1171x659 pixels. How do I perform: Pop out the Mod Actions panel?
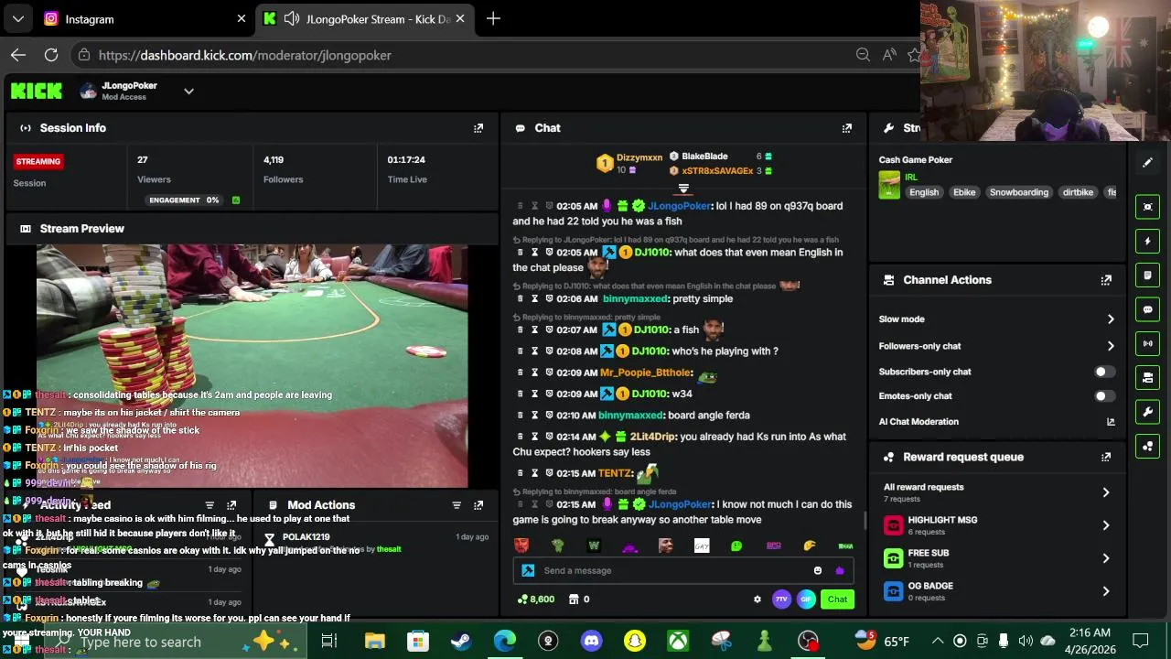coord(478,505)
